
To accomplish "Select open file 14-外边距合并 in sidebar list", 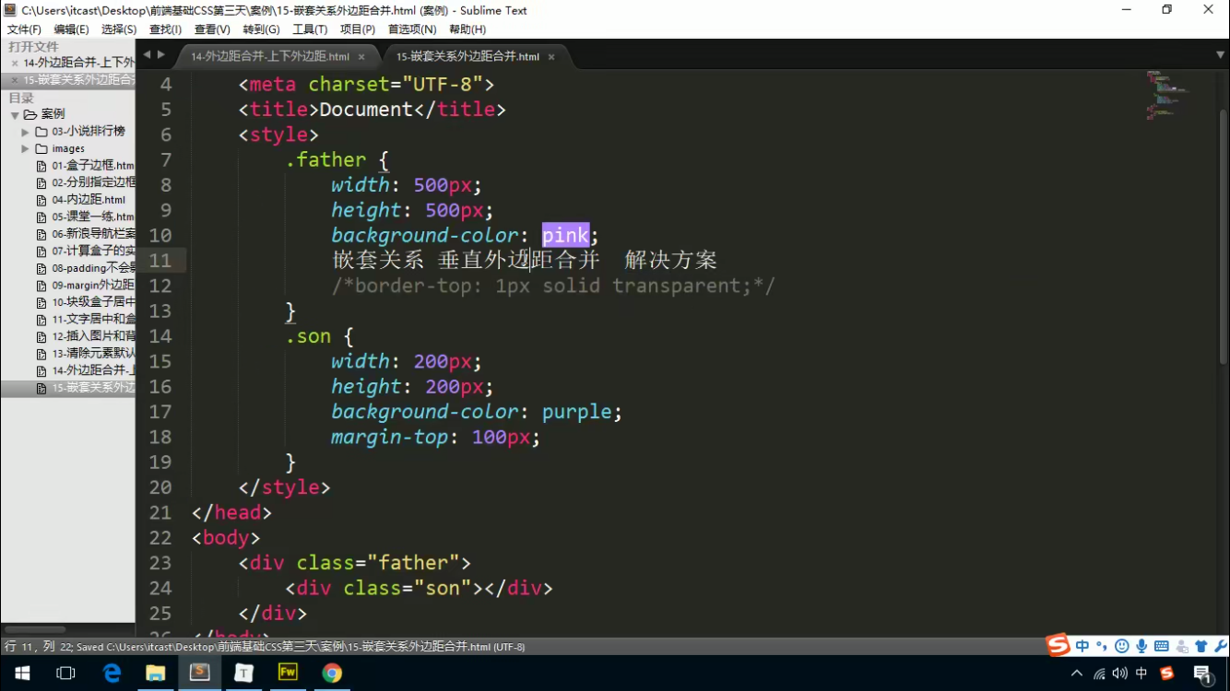I will click(78, 63).
